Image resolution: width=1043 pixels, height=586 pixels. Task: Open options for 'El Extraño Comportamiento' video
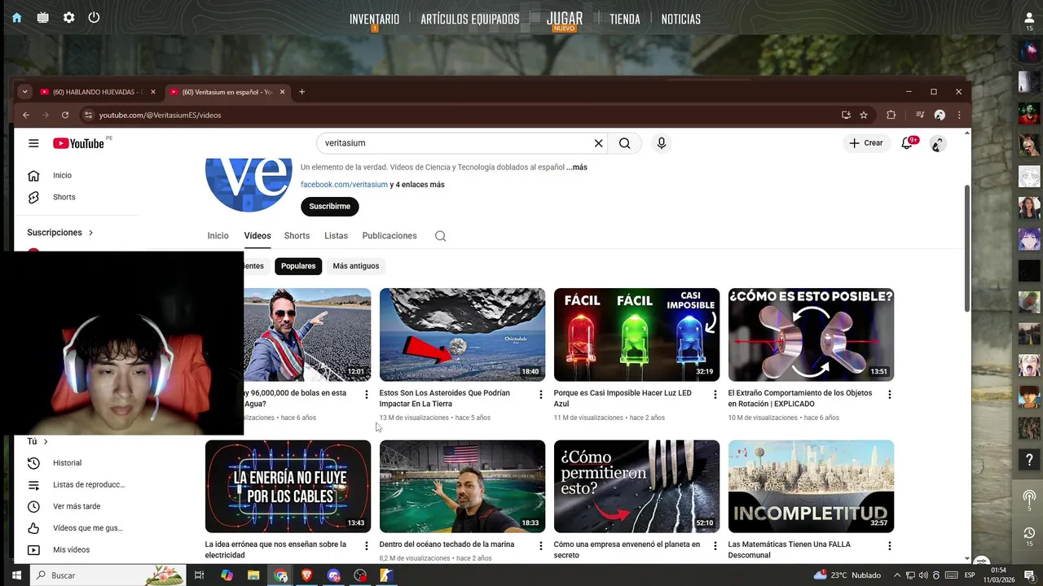coord(890,395)
